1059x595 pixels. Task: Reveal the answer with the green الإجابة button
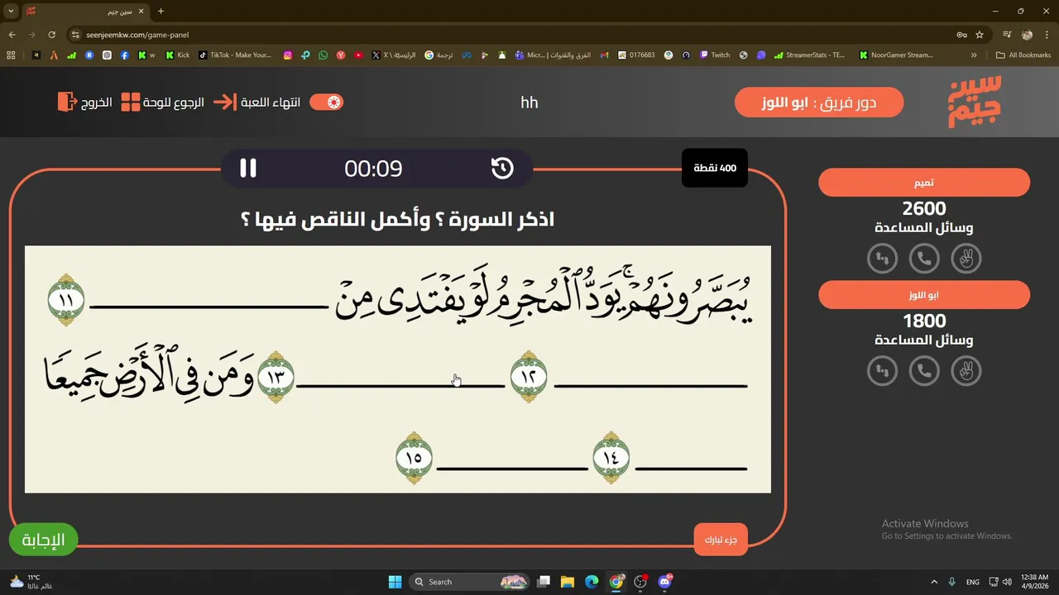click(43, 540)
